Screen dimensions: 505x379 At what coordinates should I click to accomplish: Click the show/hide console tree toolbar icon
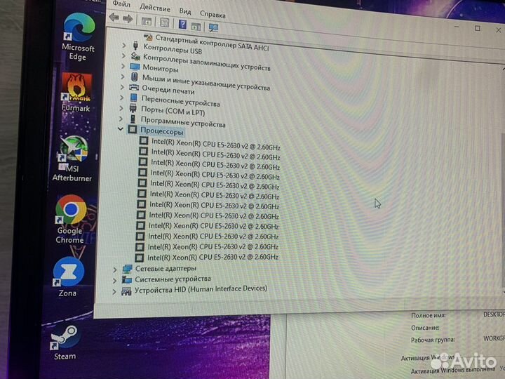[147, 21]
